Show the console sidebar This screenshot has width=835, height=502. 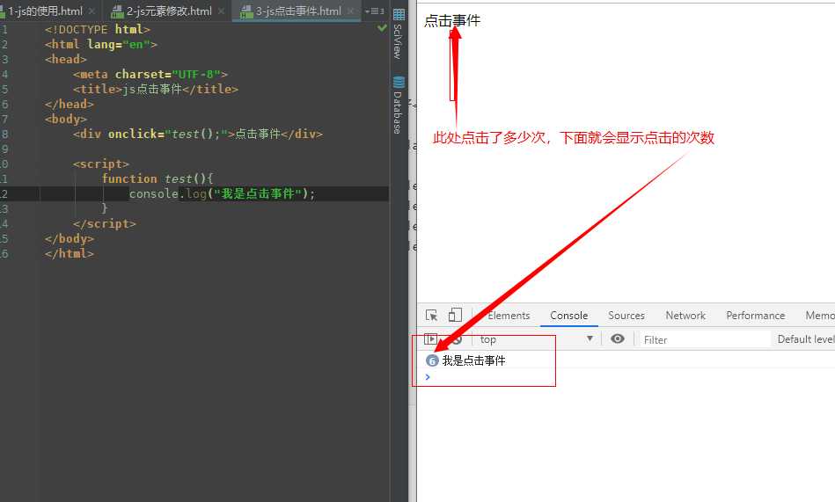pos(430,339)
